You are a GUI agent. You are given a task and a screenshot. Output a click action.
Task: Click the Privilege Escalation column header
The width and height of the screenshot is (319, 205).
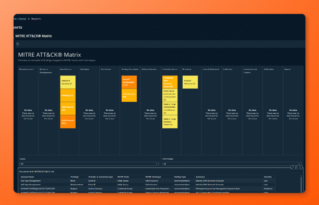130,69
